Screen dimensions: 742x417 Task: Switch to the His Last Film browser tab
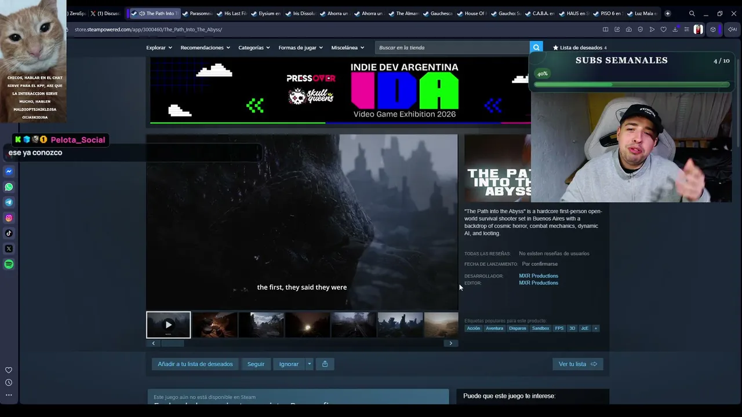tap(231, 13)
